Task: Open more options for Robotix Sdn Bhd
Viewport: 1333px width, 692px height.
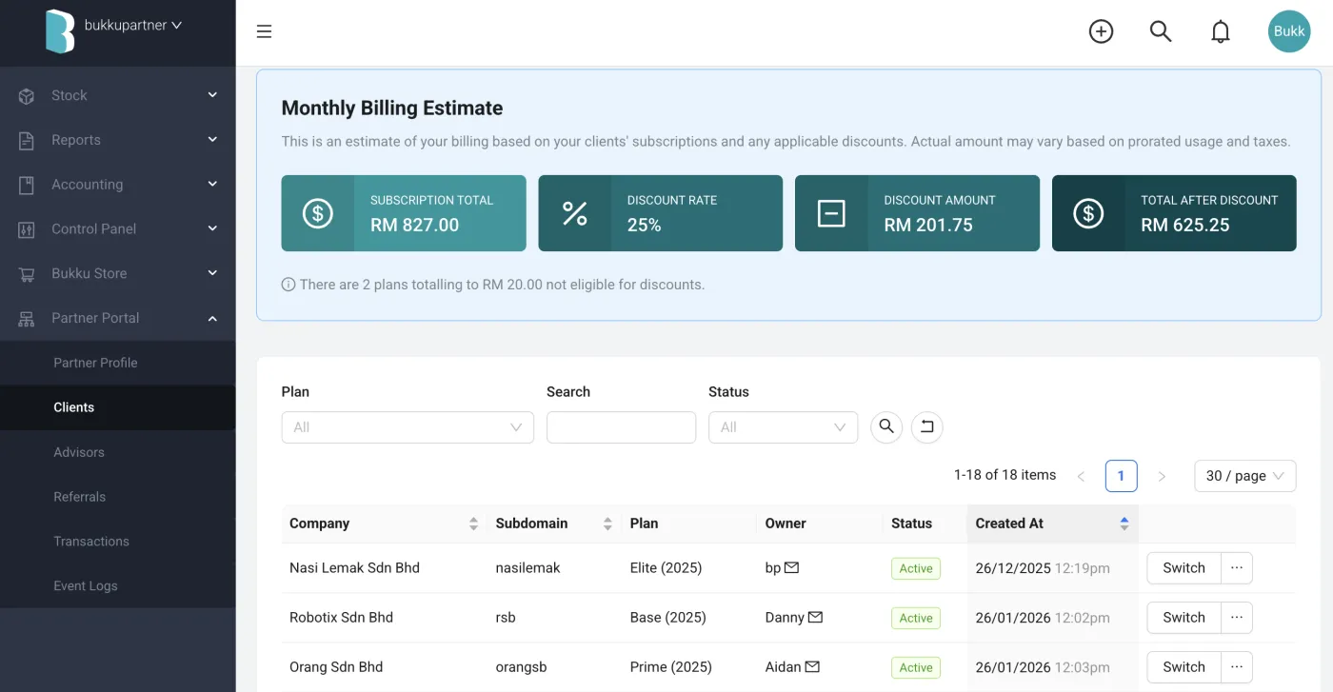Action: (1237, 617)
